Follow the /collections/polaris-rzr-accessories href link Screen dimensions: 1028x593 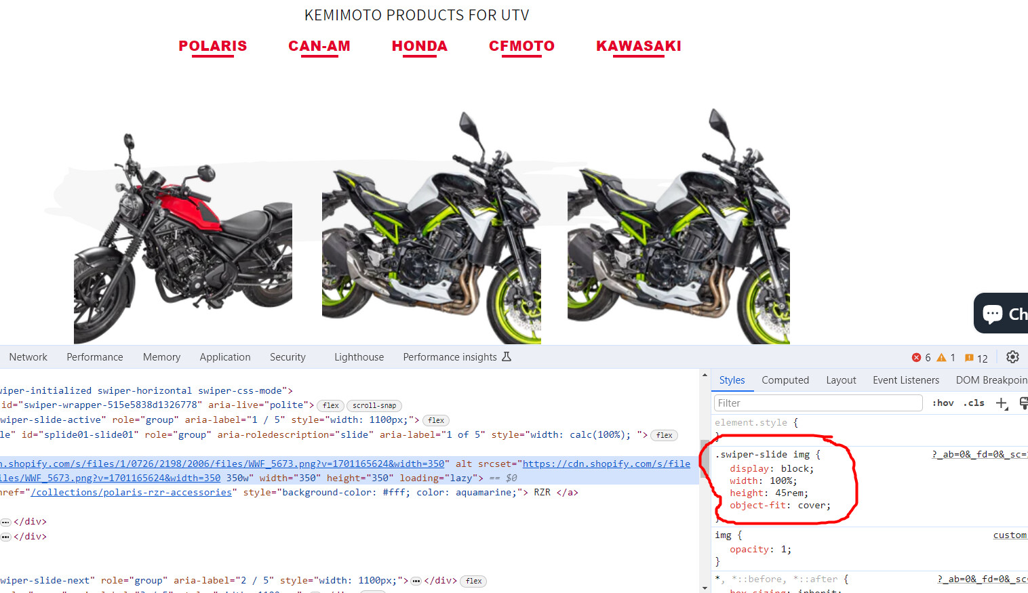click(132, 493)
